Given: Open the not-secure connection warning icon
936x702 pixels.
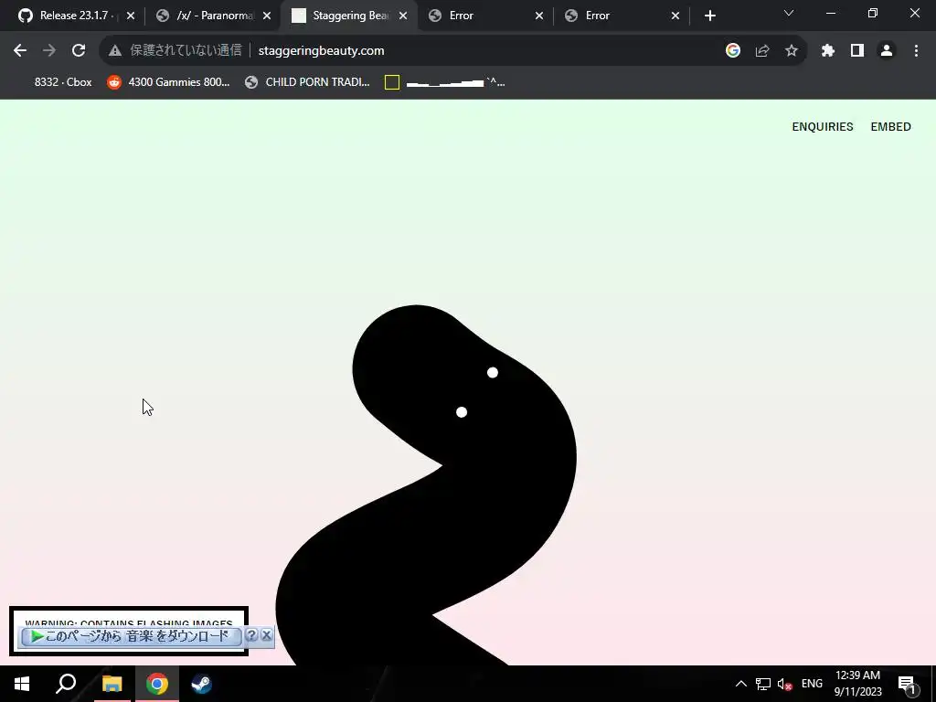Looking at the screenshot, I should pos(115,51).
